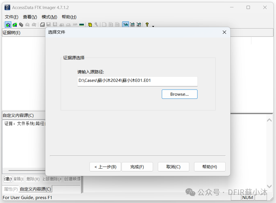Image resolution: width=276 pixels, height=203 pixels.
Task: Click the Export Directory Listing DIR icon
Action: coord(117,25)
